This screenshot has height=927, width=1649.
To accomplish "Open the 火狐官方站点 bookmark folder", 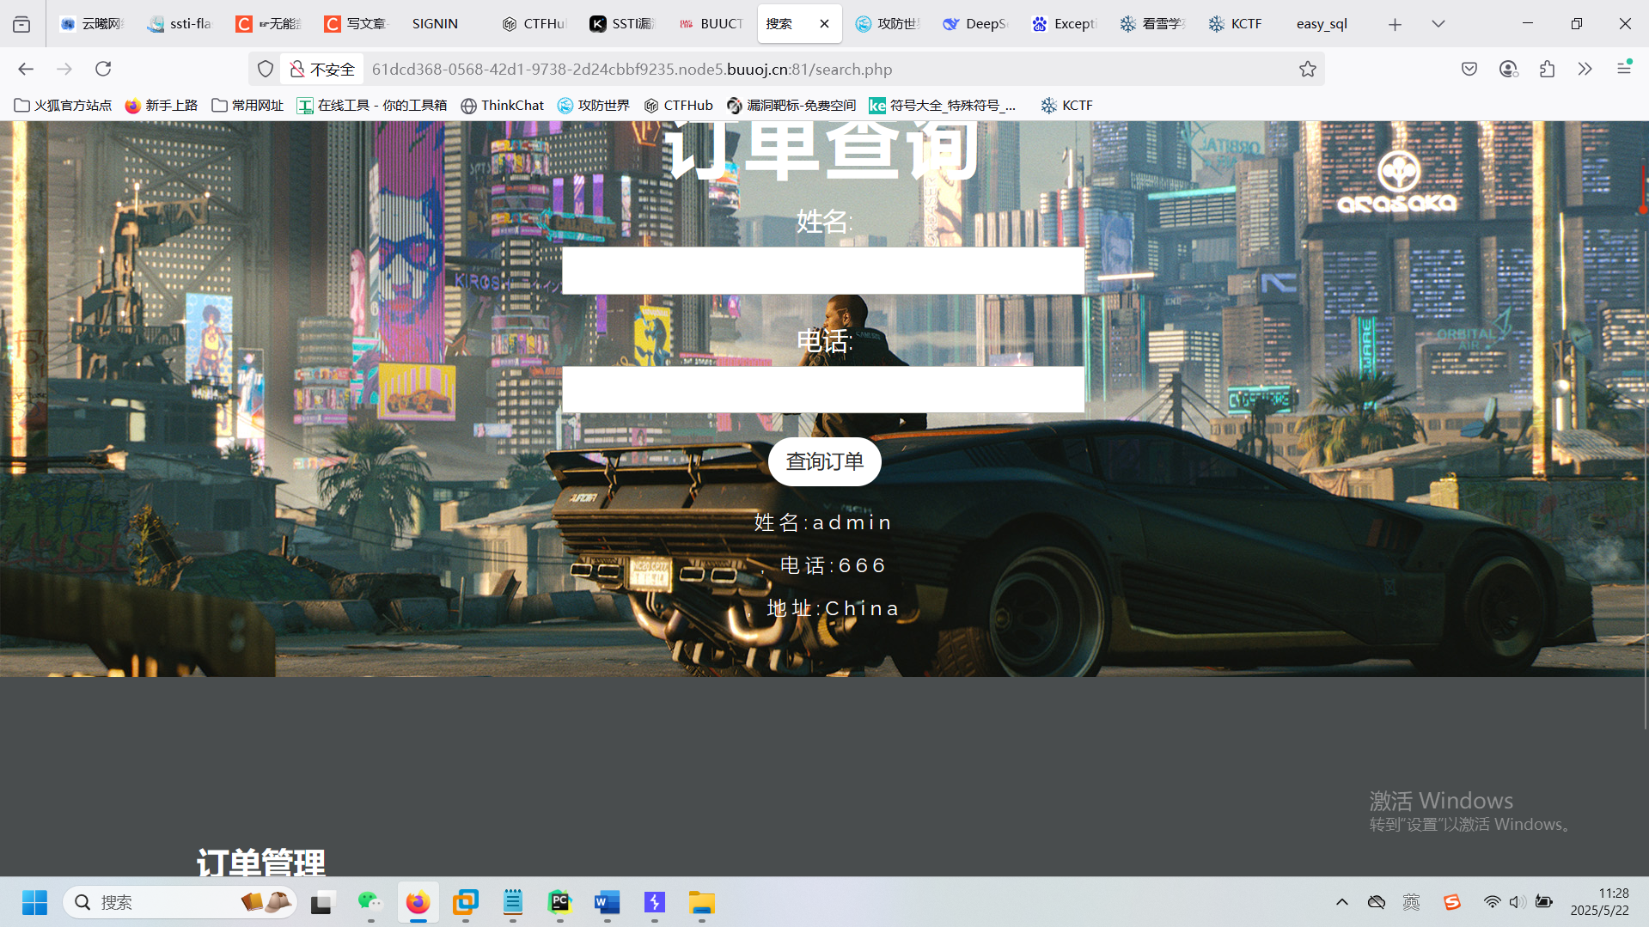I will coord(63,106).
